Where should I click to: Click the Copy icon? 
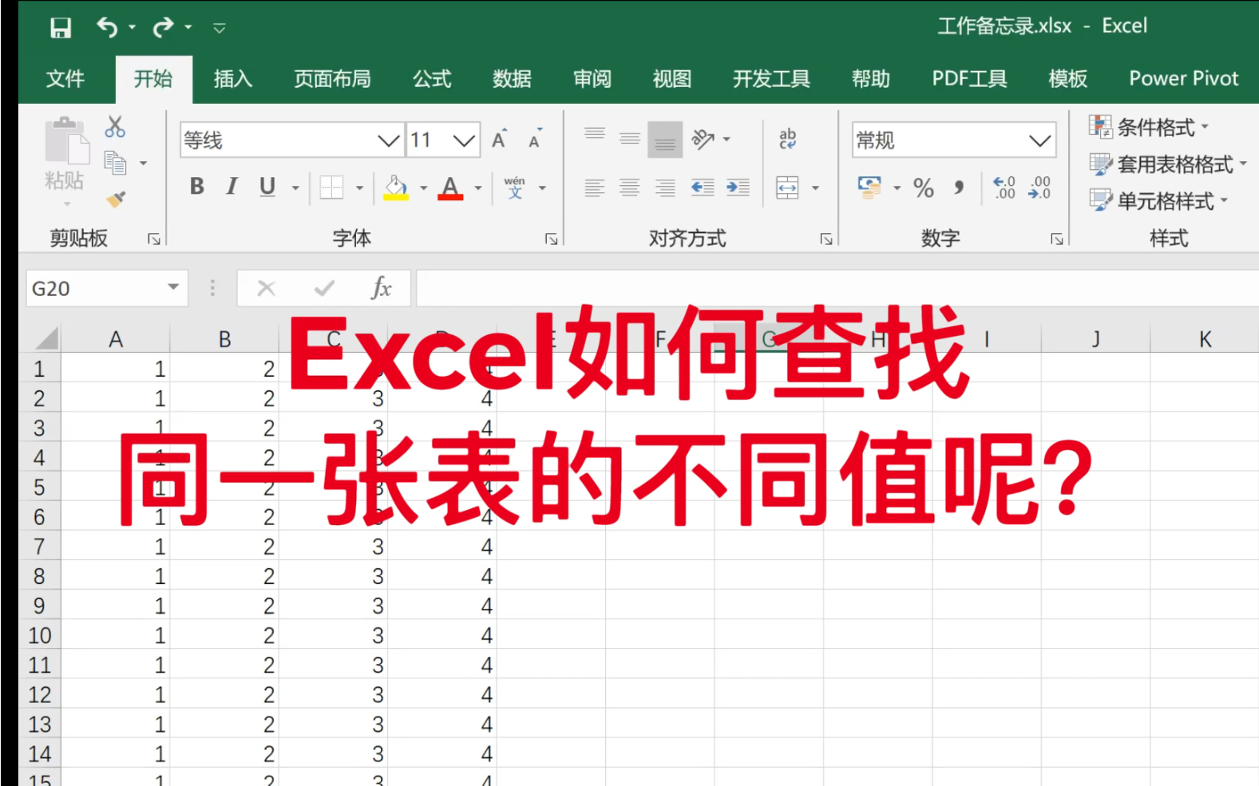coord(116,163)
